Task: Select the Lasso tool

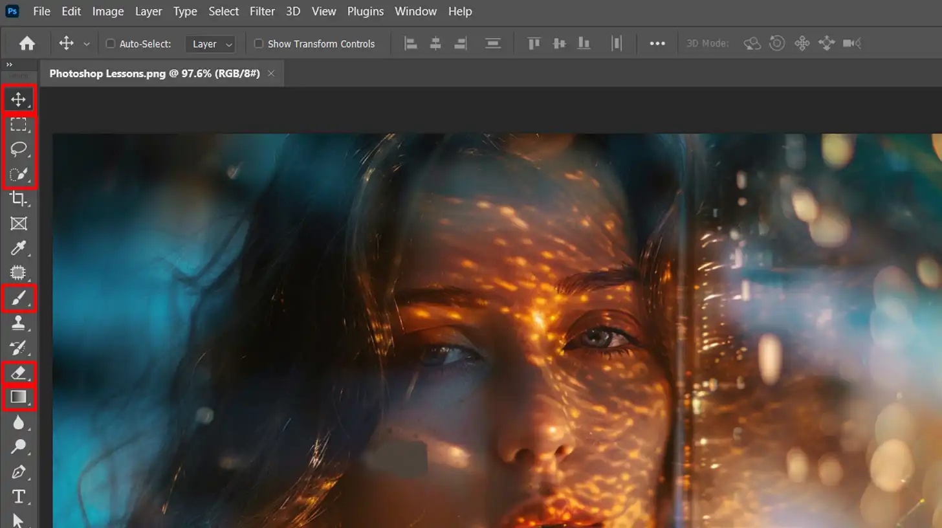Action: click(x=18, y=149)
